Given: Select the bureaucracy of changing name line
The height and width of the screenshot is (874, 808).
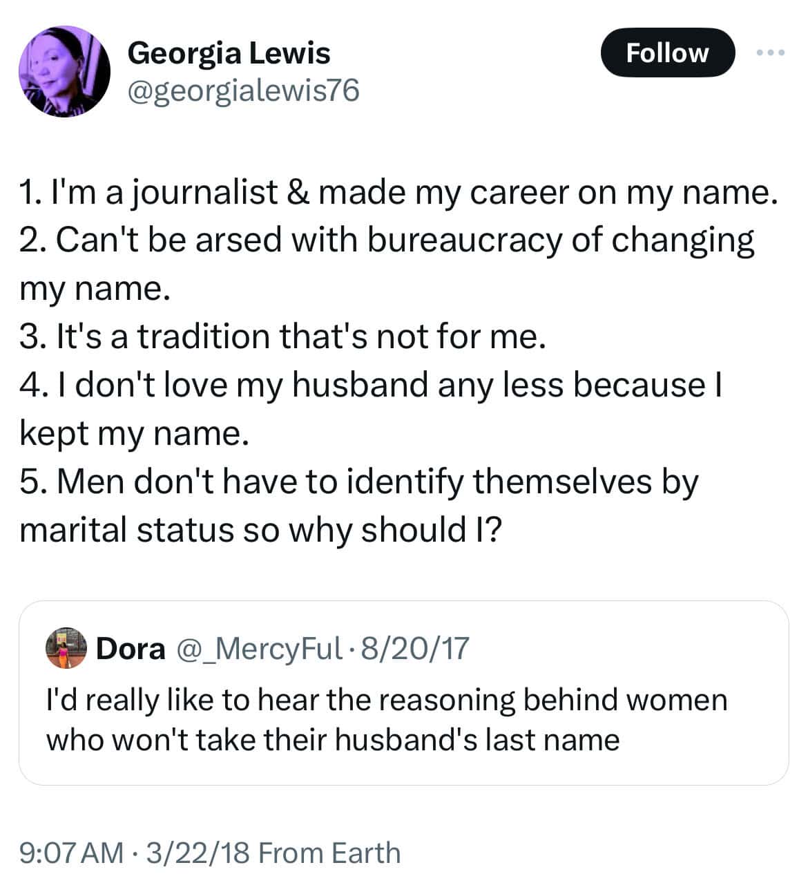Looking at the screenshot, I should [387, 264].
